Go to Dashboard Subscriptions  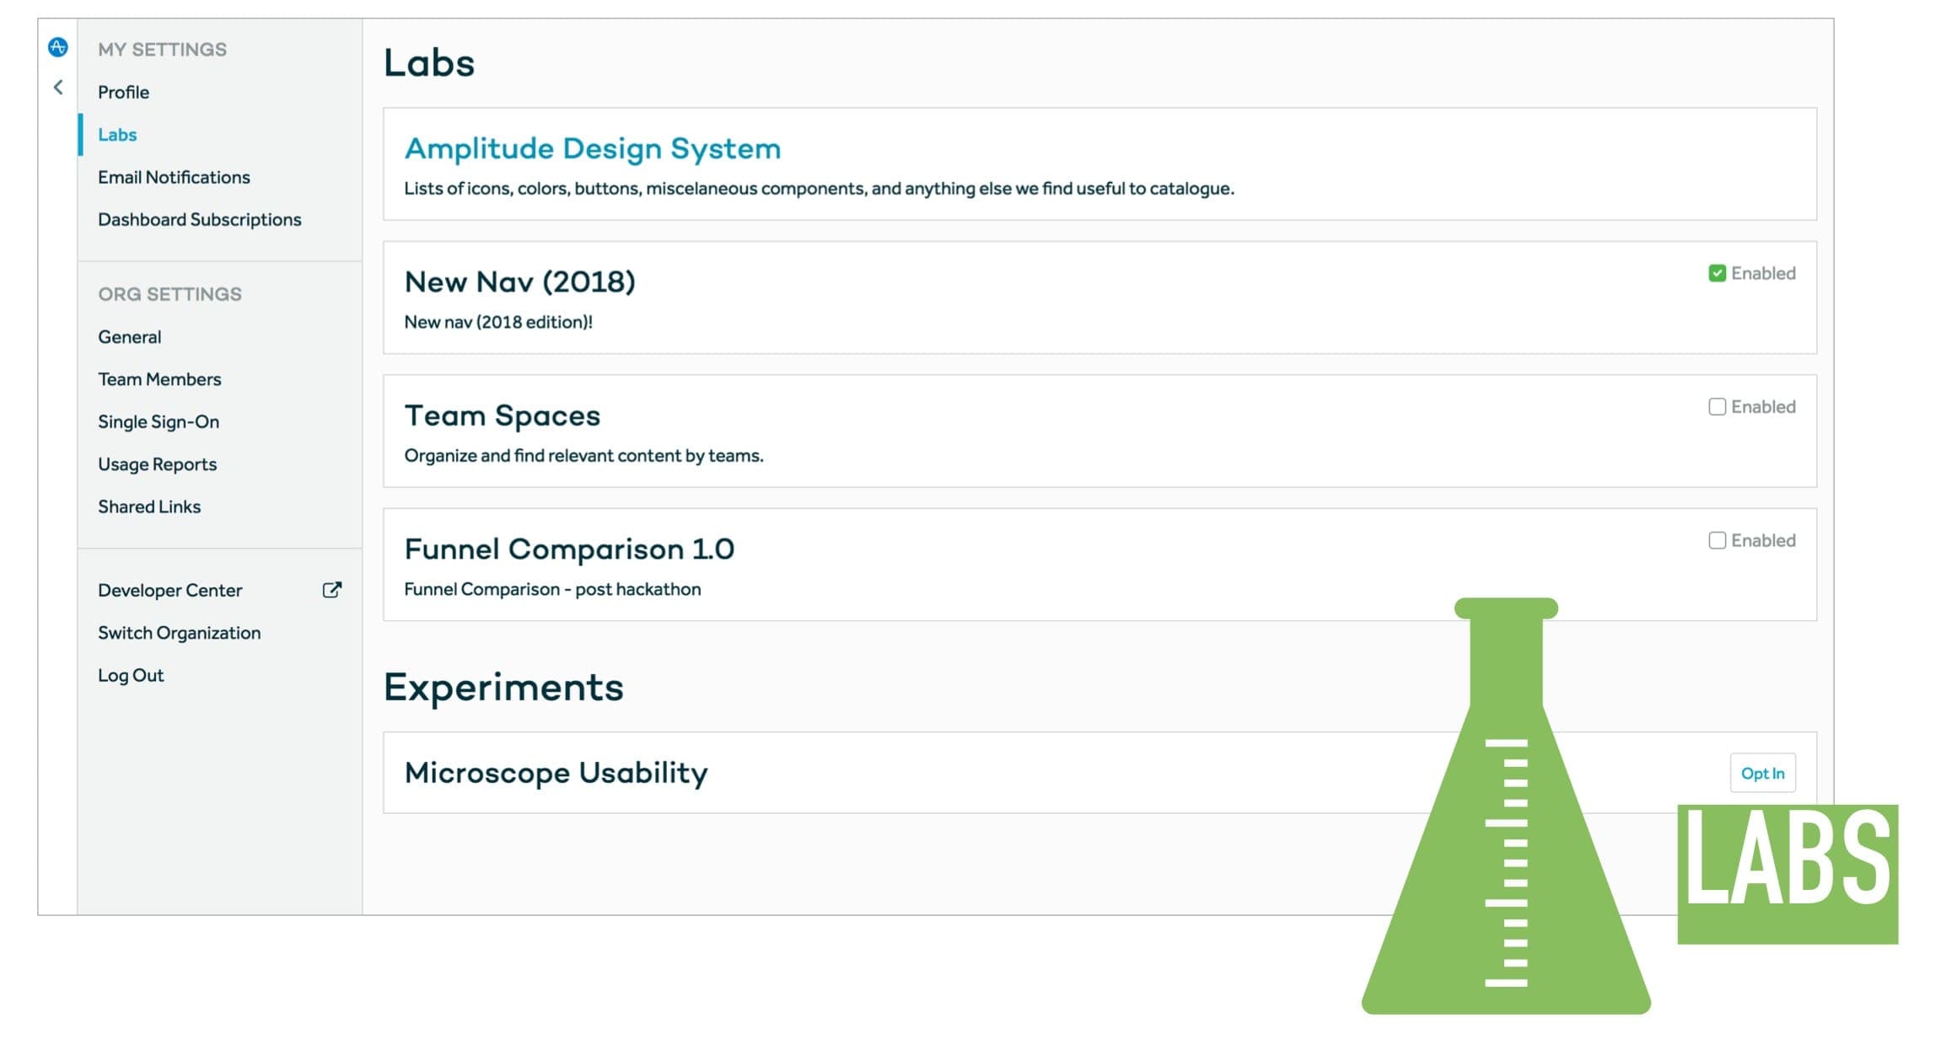point(199,219)
